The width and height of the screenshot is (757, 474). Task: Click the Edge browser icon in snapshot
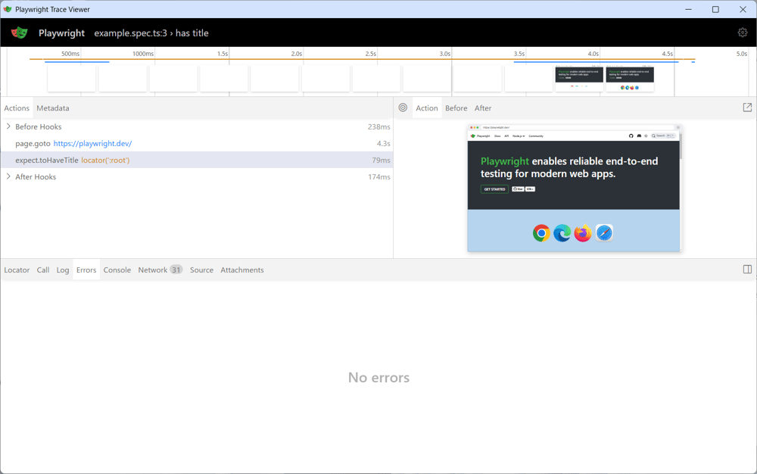[562, 233]
